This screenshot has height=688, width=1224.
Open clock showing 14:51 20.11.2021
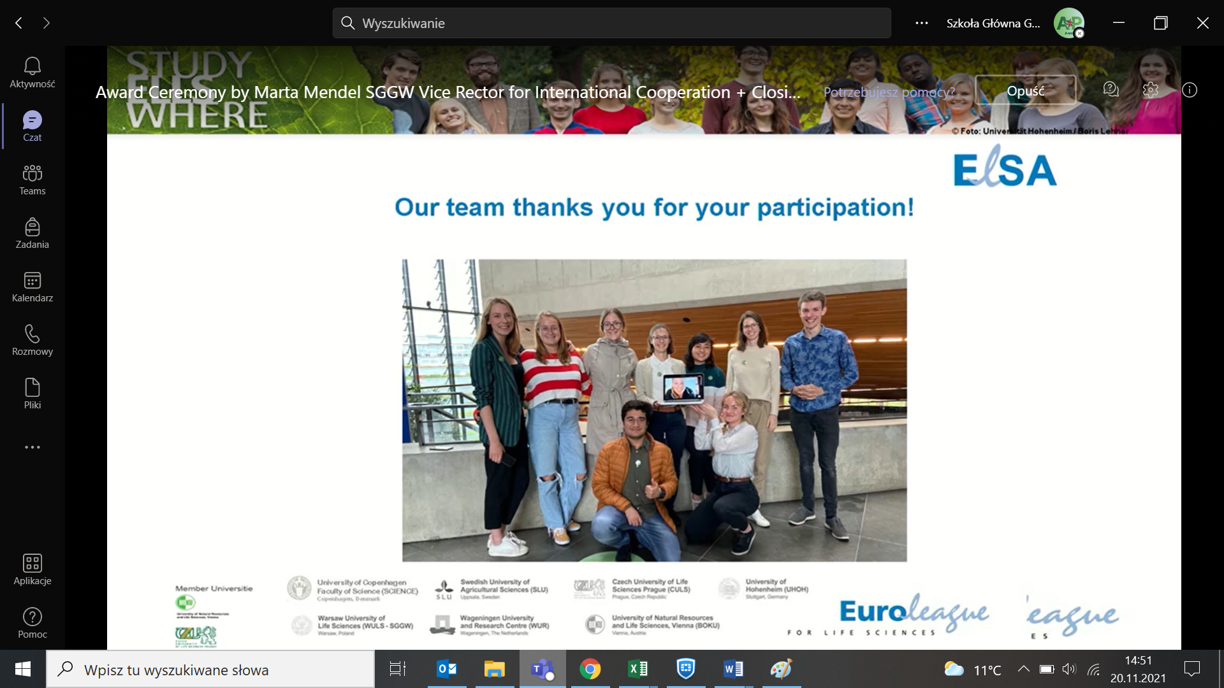click(x=1138, y=669)
